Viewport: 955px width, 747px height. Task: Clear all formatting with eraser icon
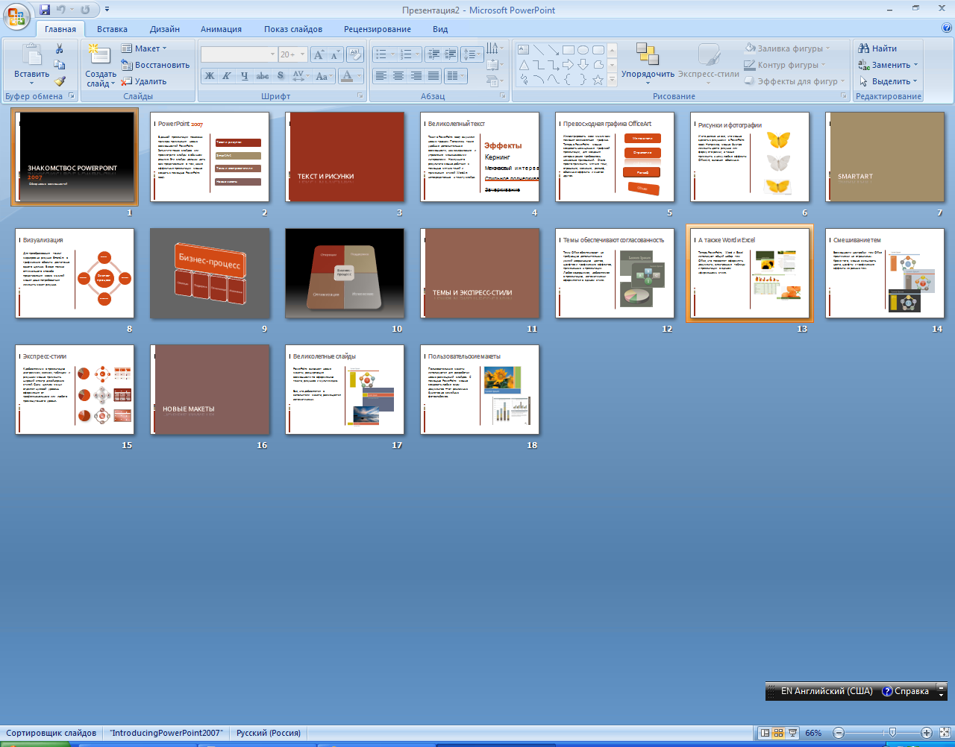355,54
